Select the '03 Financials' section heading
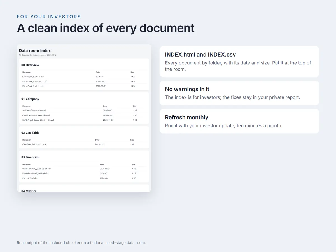This screenshot has width=336, height=252. (31, 157)
